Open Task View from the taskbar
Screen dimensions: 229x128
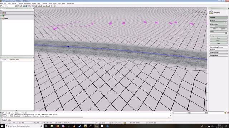point(46,126)
